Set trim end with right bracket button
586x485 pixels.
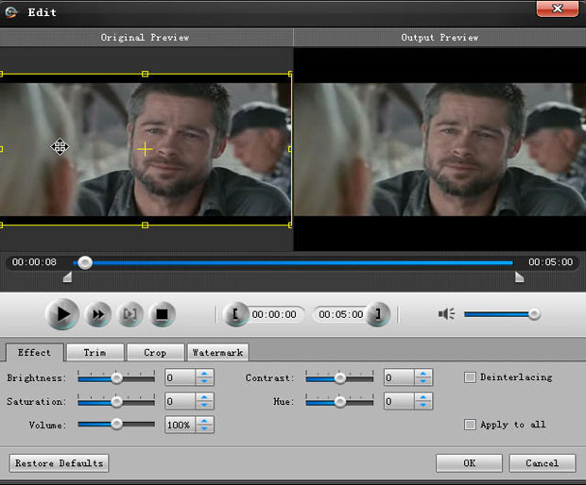(378, 314)
